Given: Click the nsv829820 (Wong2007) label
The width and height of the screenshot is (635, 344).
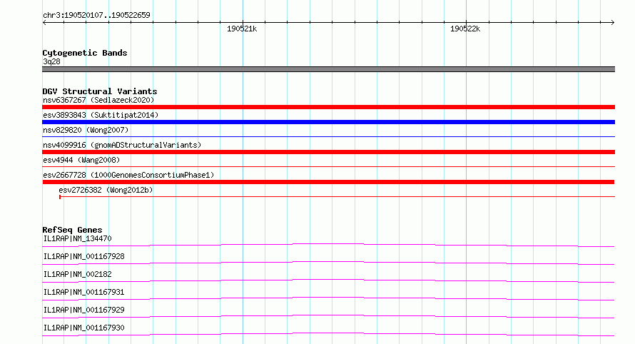Looking at the screenshot, I should (x=86, y=130).
